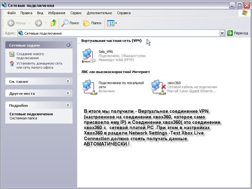Screen dimensions: 252x189
Task: Select the local network connection icon
Action: (89, 87)
